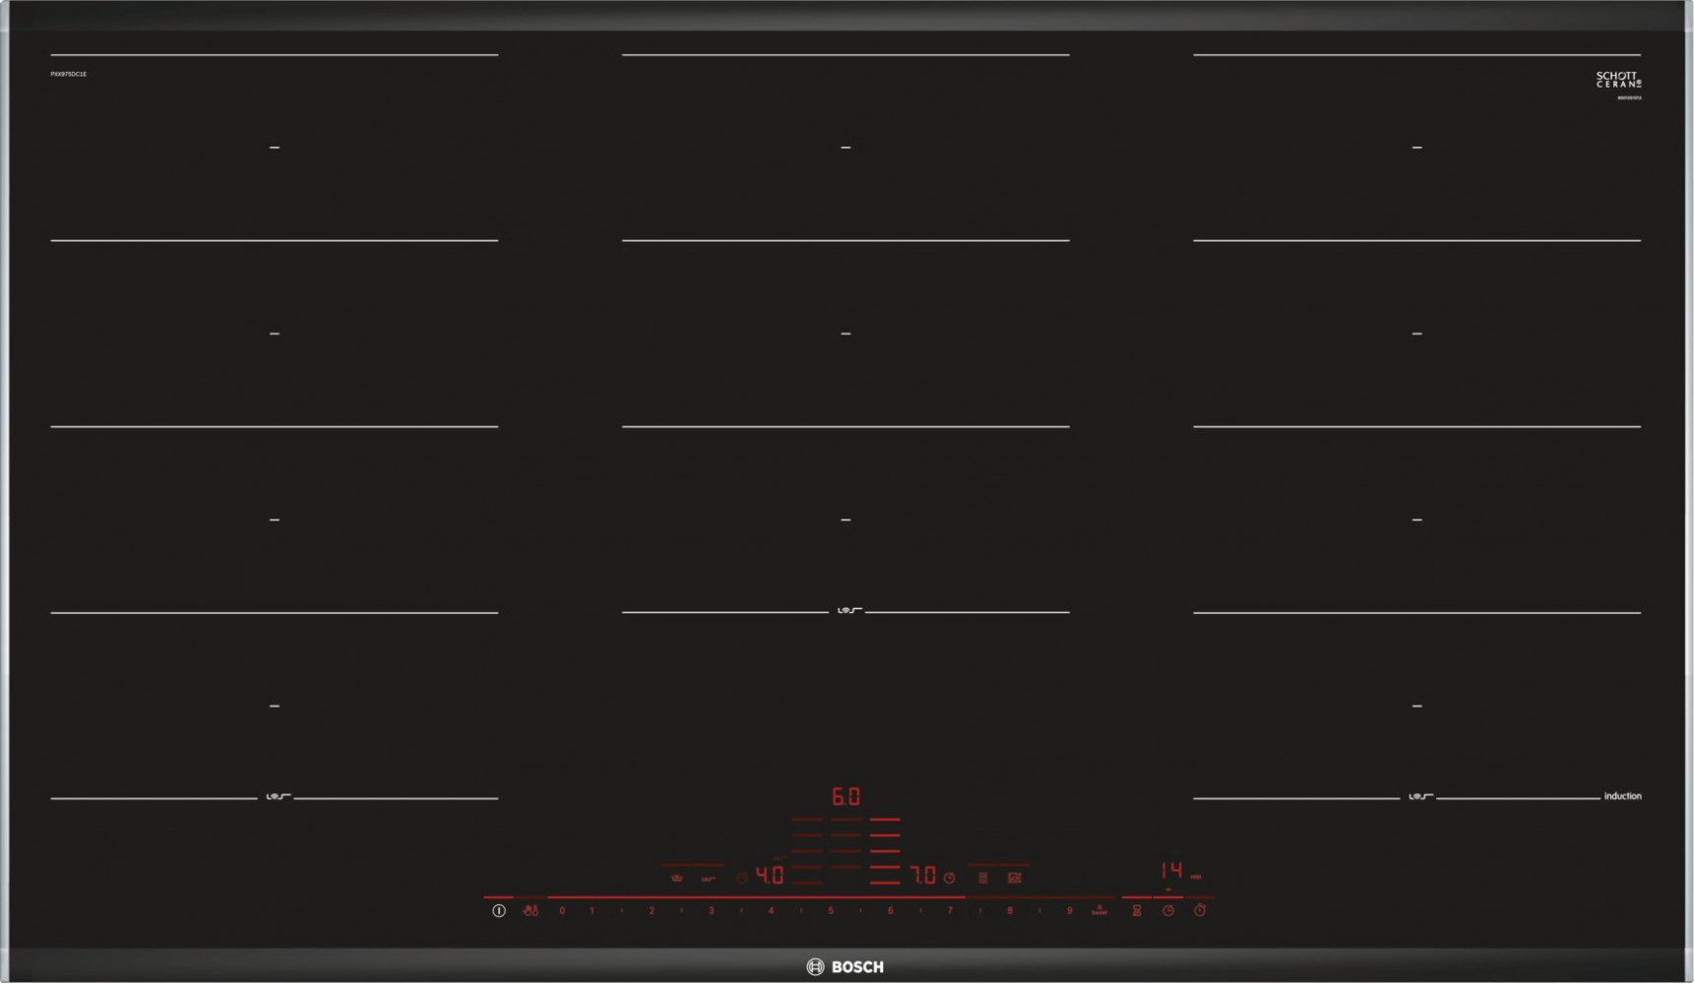
Task: Tap the clock cooking timer icon
Action: click(1168, 911)
